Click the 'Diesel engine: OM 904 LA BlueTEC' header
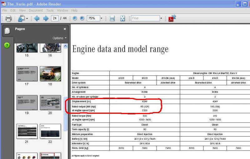Image resolution: width=250 pixels, height=159 pixels. tap(215, 73)
